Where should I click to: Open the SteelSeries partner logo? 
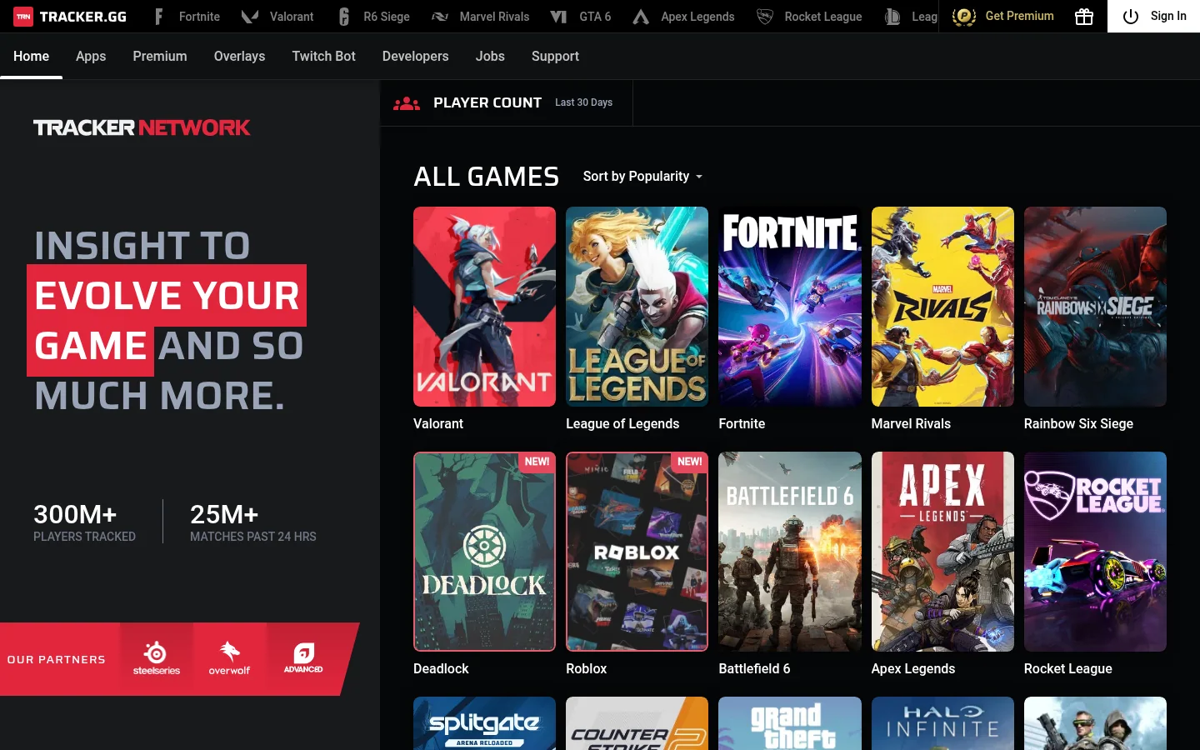[x=157, y=658]
